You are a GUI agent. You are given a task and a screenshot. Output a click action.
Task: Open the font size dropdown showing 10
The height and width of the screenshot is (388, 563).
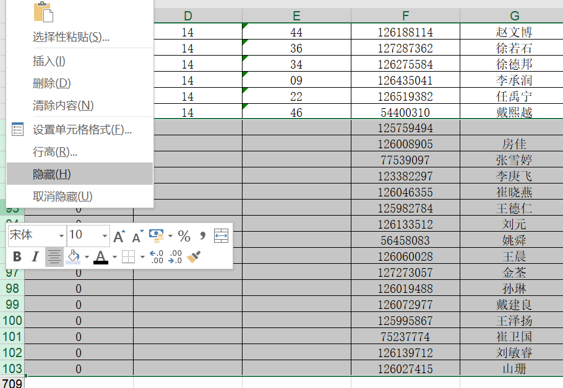pos(105,236)
